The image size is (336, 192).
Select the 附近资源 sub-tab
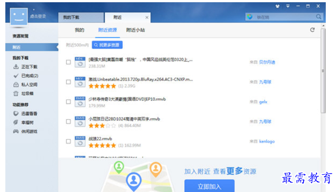click(x=108, y=30)
